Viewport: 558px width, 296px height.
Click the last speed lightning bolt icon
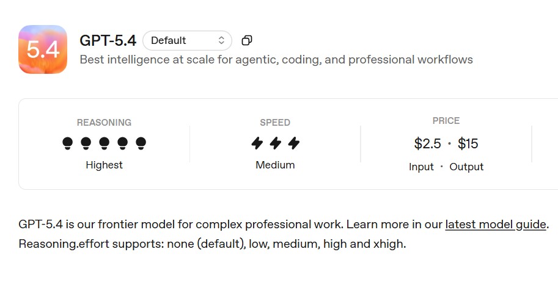point(294,143)
